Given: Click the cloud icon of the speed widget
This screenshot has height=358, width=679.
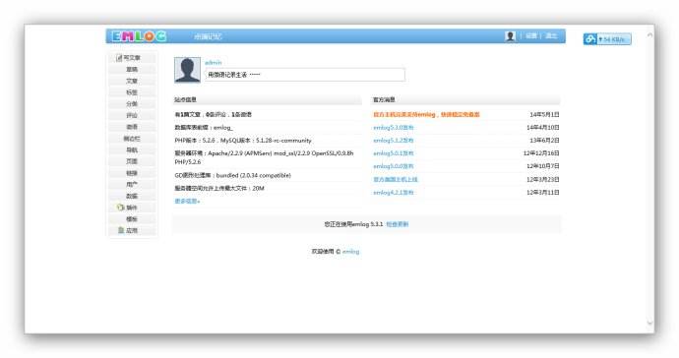Looking at the screenshot, I should point(590,39).
